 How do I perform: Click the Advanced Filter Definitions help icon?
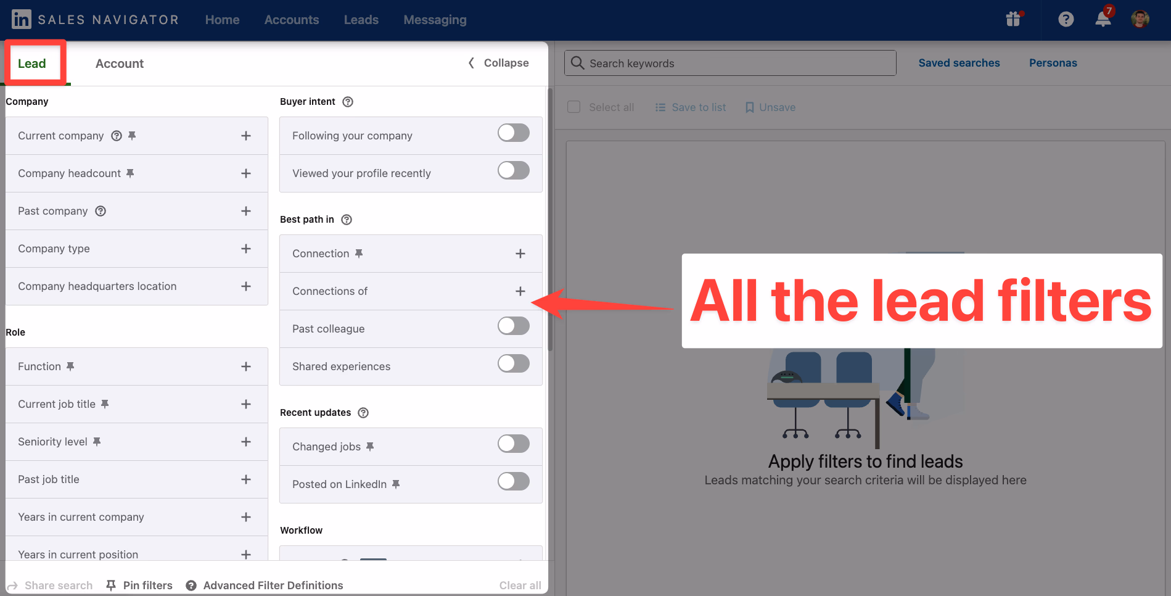191,586
